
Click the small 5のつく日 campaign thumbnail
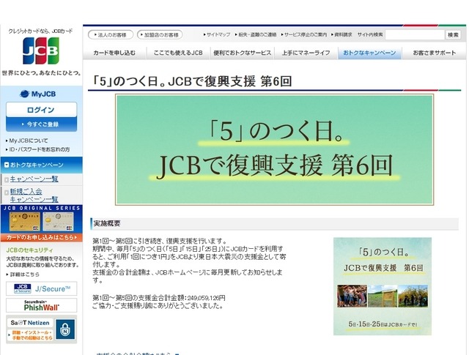383,286
